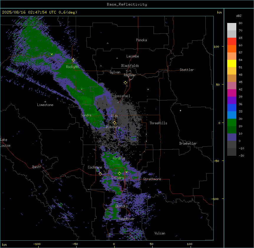Viewport: 254px width, 248px height.
Task: Select the slate blue 0-10 dBZ swatch
Action: [232, 137]
